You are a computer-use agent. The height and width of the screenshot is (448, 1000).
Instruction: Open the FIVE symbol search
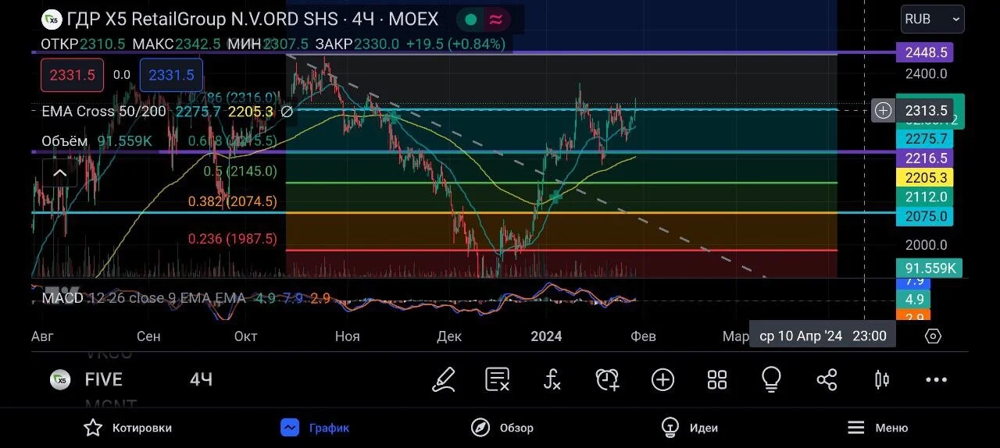tap(103, 379)
